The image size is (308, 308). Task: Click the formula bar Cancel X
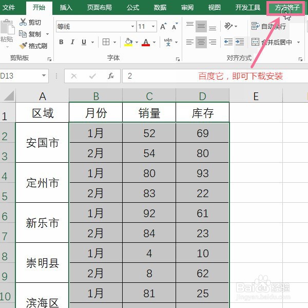(x=74, y=76)
